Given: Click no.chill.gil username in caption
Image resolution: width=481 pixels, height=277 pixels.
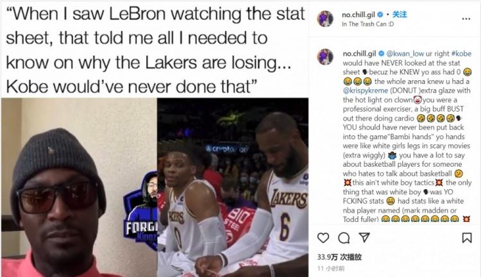Looking at the screenshot, I should [x=359, y=54].
